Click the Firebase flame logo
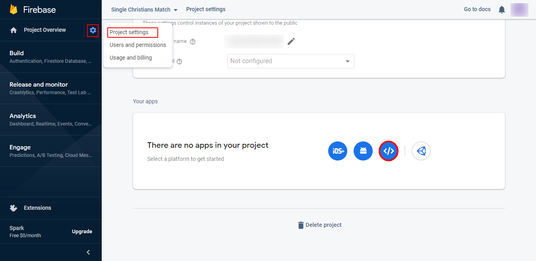This screenshot has height=261, width=536. (x=14, y=9)
